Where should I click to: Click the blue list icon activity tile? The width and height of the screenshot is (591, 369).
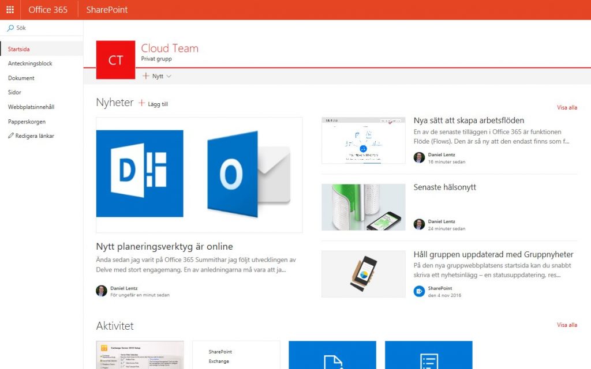point(428,355)
